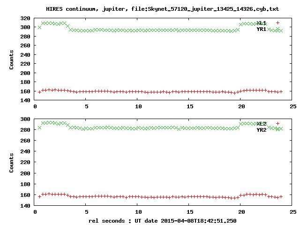Click the 240 y-axis tick on upper plot
Viewport: 300px width, 225px height.
[x=25, y=55]
